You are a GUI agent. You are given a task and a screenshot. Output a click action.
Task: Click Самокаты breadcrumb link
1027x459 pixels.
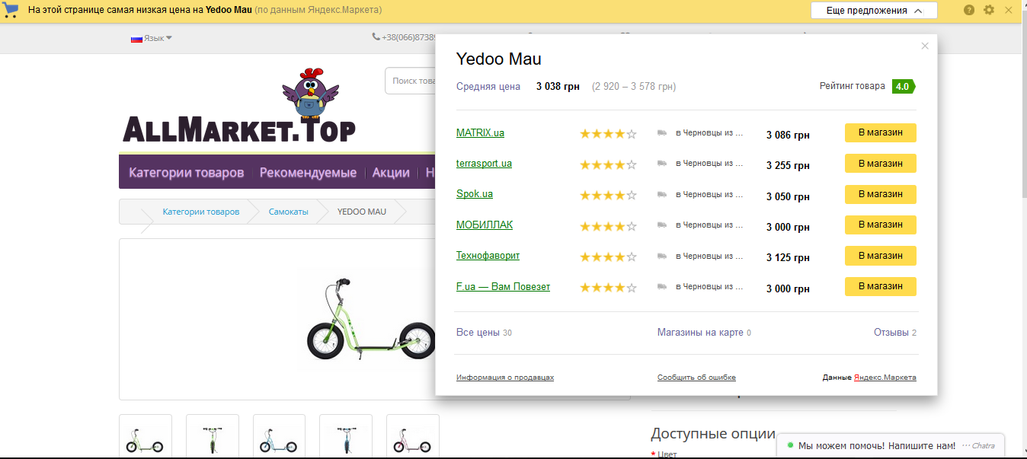289,212
